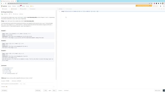Click the LeetCode logo
The image size is (165, 92).
4,6
